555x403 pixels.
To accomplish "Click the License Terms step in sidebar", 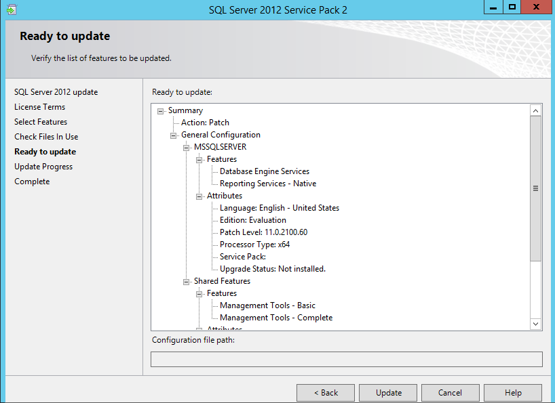I will (39, 107).
